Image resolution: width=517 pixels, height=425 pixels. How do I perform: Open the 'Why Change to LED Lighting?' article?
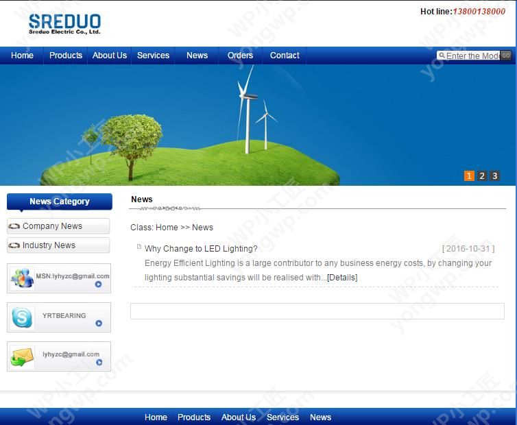coord(201,249)
